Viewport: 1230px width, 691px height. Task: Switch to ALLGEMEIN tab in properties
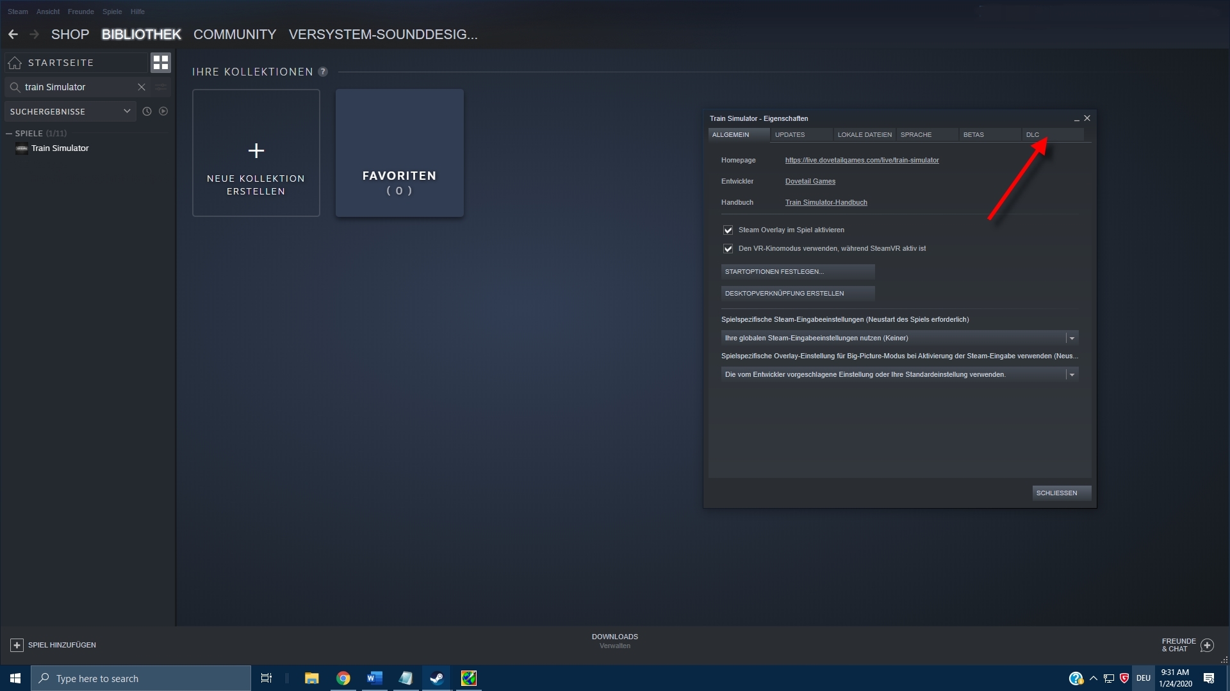739,135
